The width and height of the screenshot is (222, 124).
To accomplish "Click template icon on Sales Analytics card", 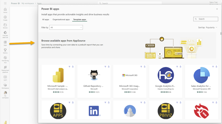I will 213,67.
